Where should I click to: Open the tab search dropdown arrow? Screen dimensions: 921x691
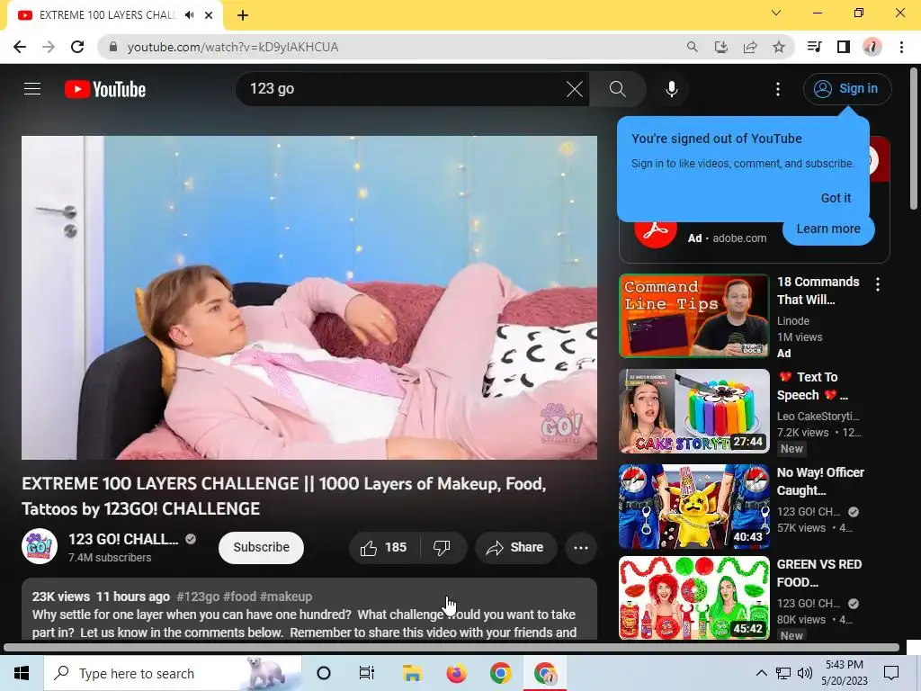coord(776,13)
